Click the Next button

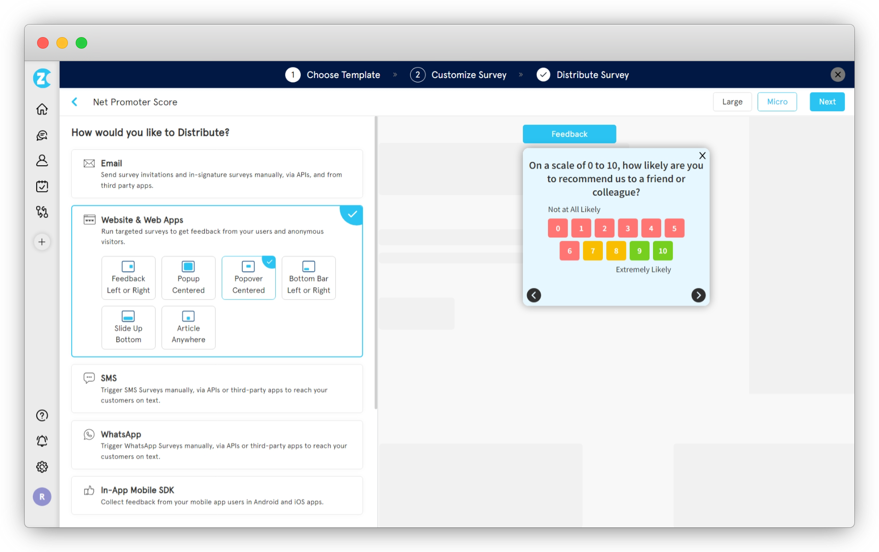coord(827,102)
